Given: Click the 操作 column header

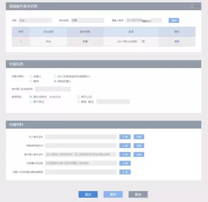Looking at the screenshot, I should pos(177,32).
